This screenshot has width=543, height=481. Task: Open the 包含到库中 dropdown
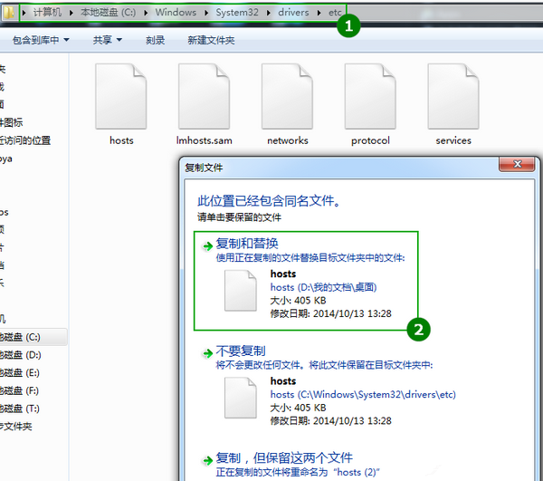41,41
